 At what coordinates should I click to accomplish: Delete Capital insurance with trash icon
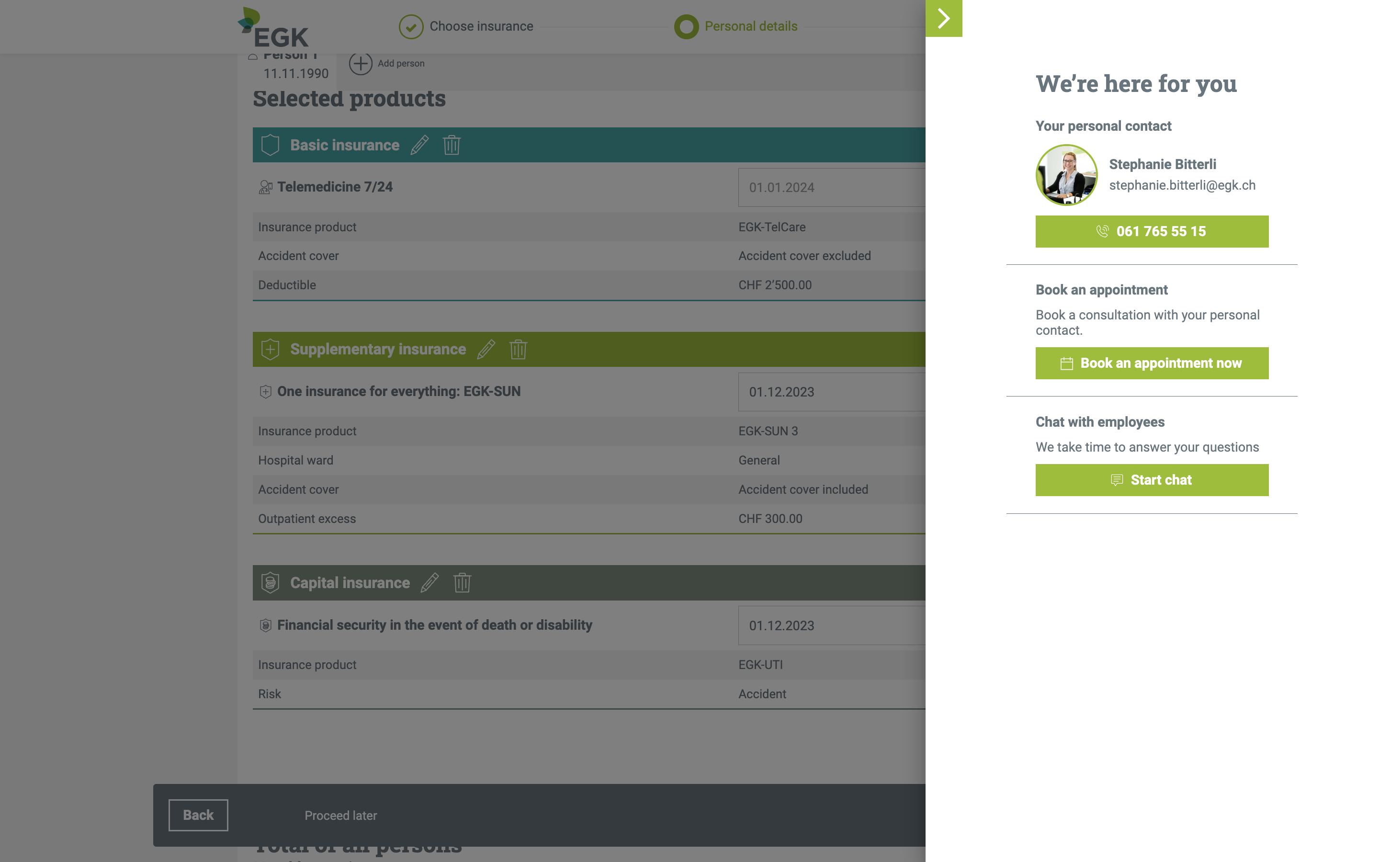click(462, 583)
